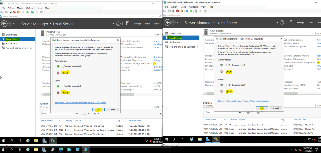
Task: Click Checkpoint icon in W2k2019Apl toolbar
Action: (33, 12)
